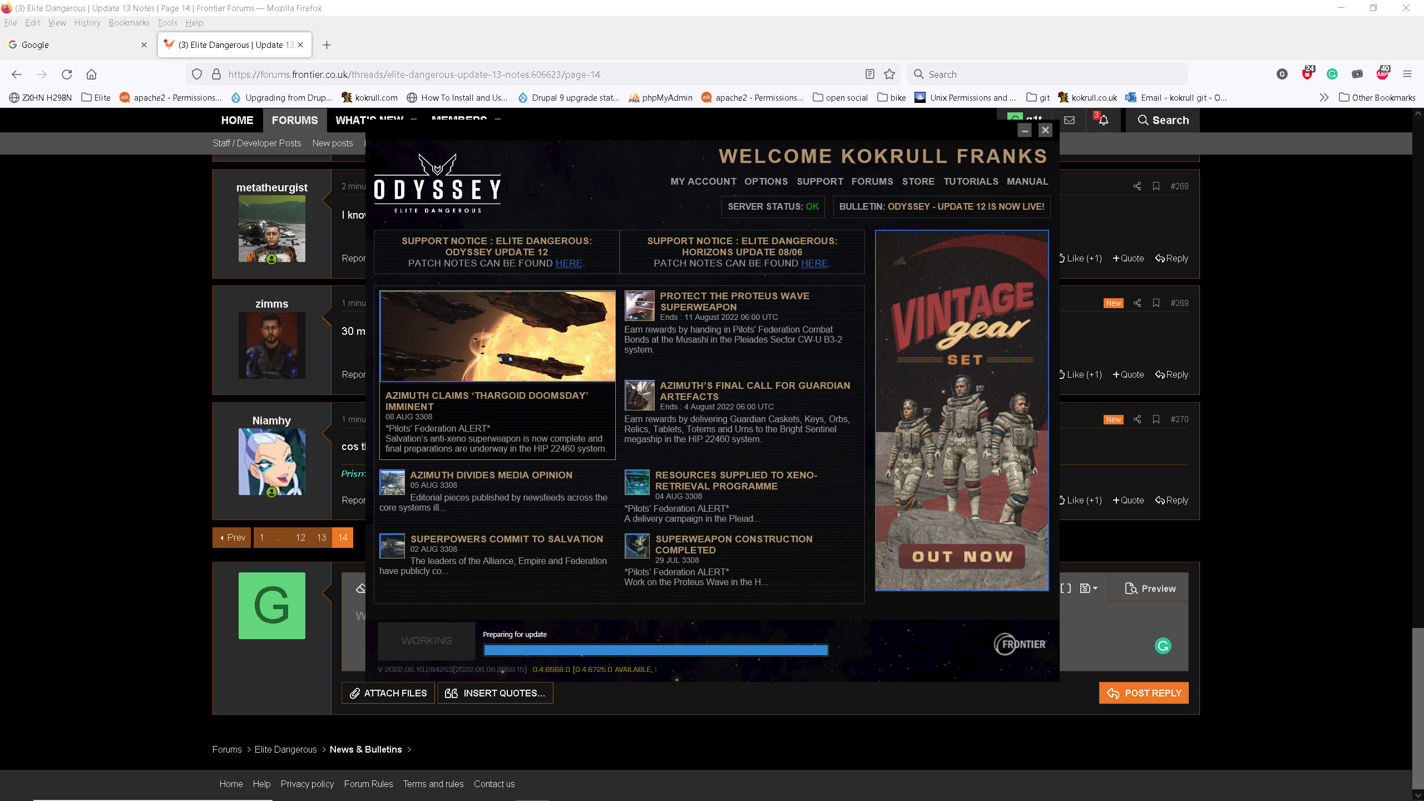Click the launcher update progress bar

coord(656,650)
